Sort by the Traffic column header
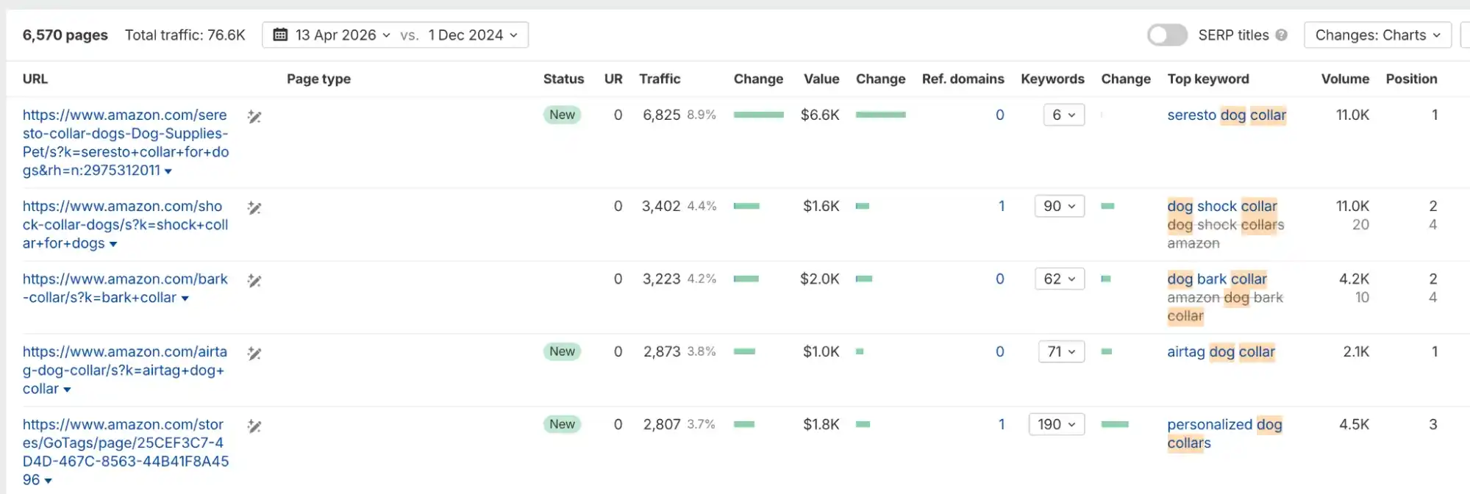The image size is (1470, 494). click(x=660, y=79)
